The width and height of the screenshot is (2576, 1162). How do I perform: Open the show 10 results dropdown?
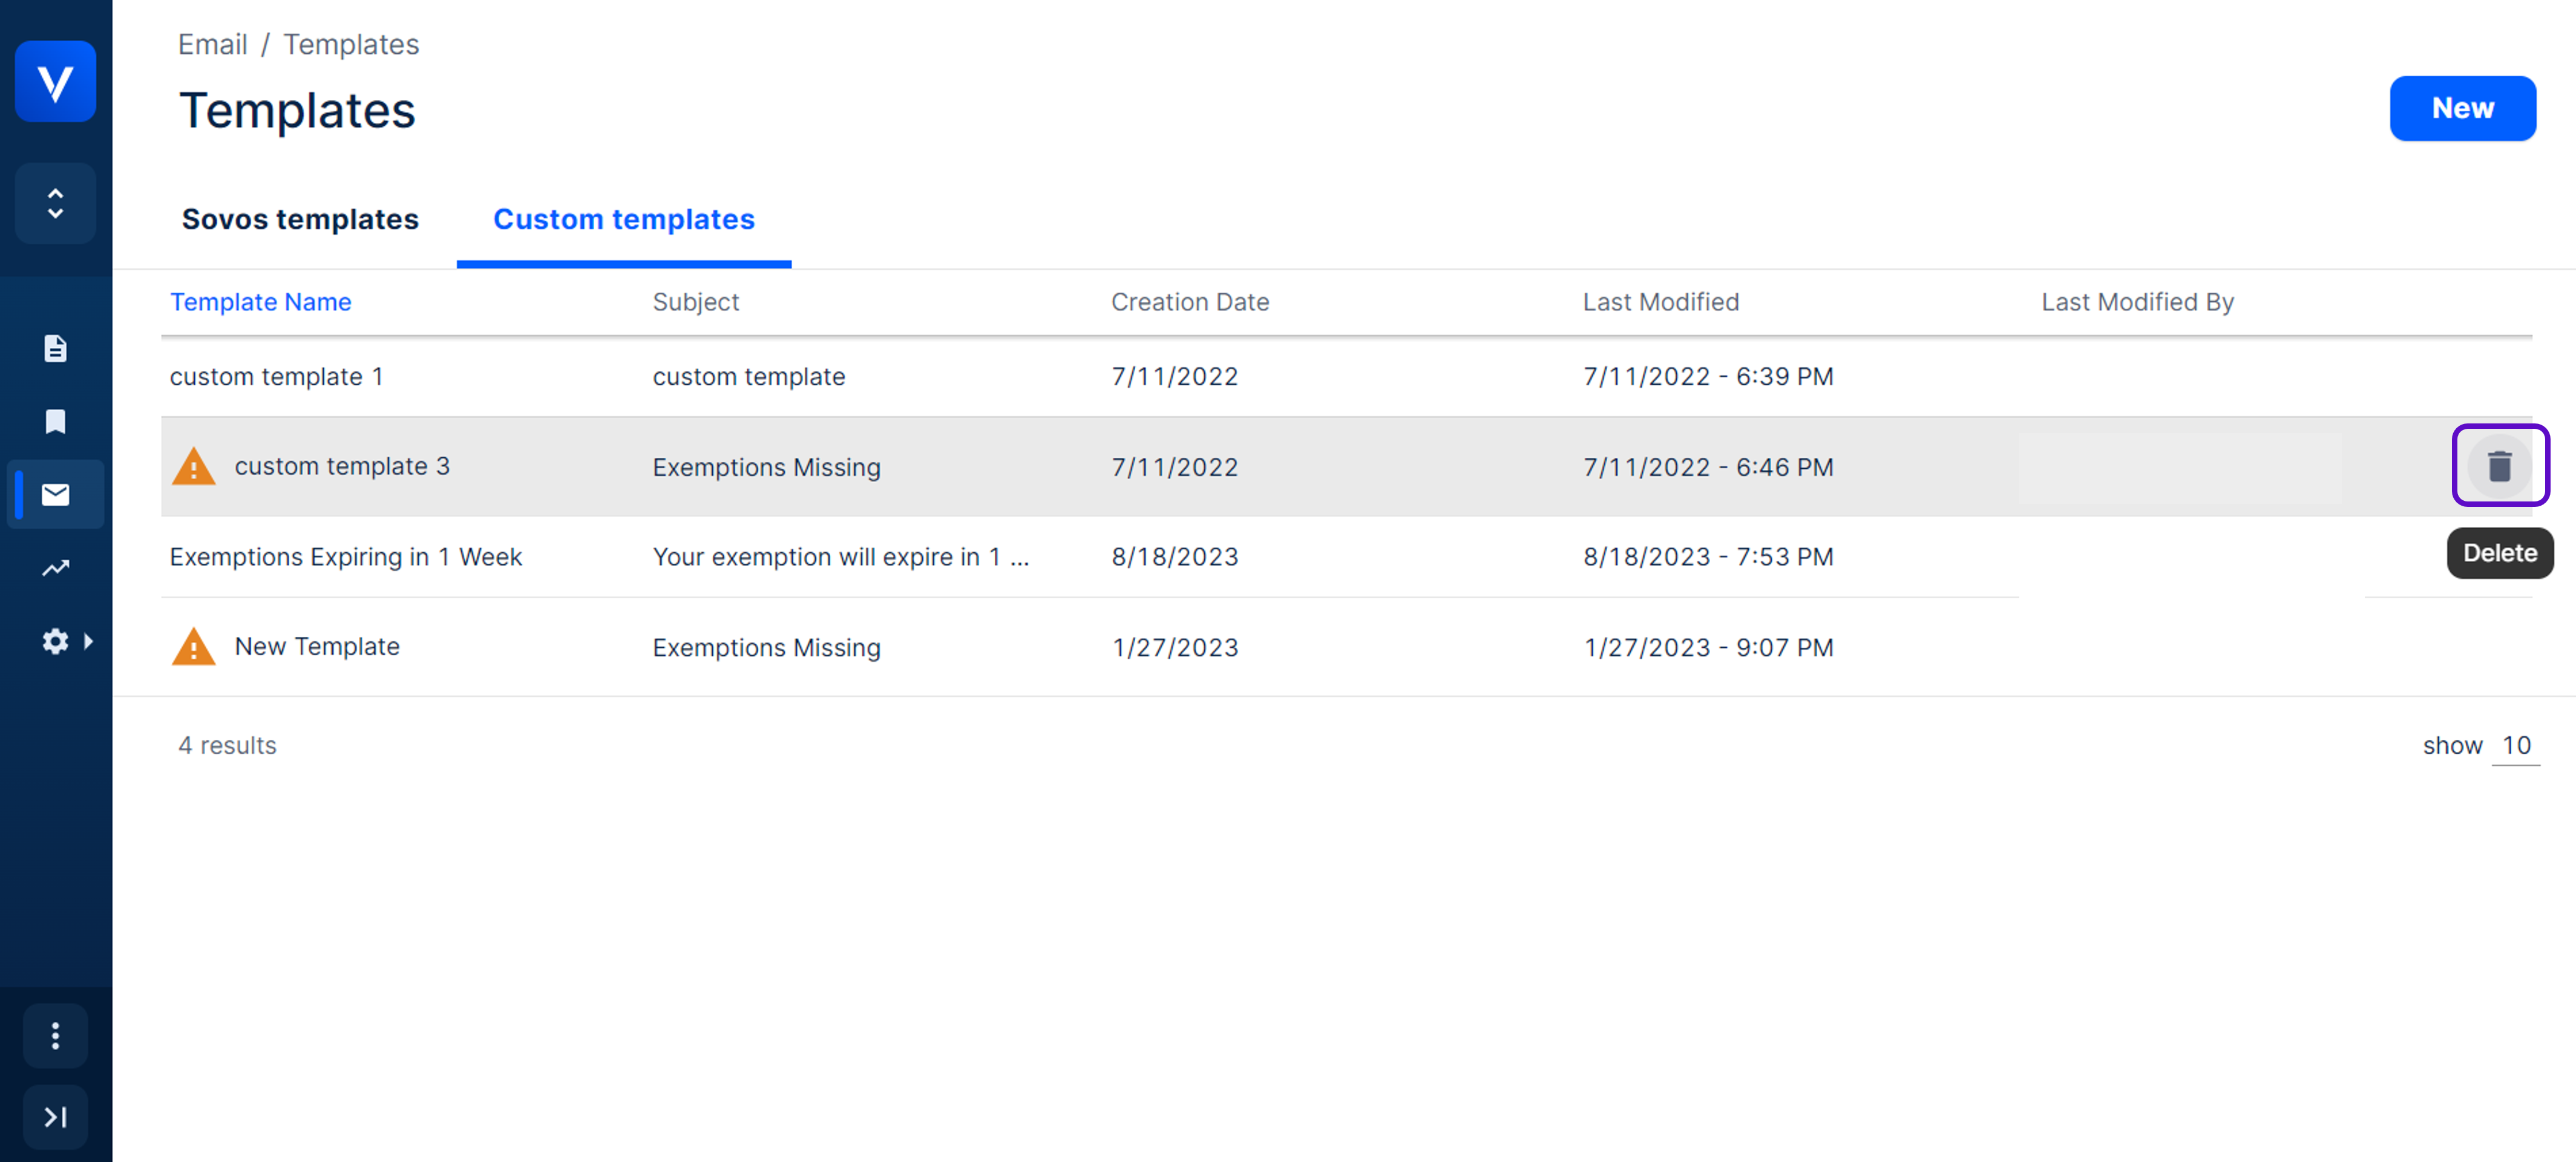point(2515,745)
